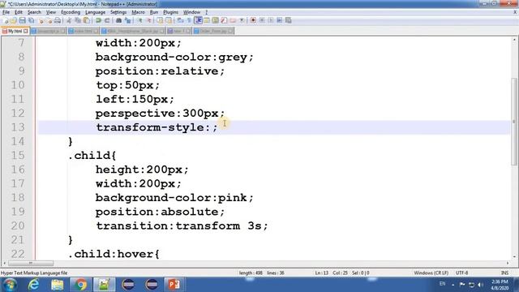Undo using the green arrow icon

coord(98,20)
